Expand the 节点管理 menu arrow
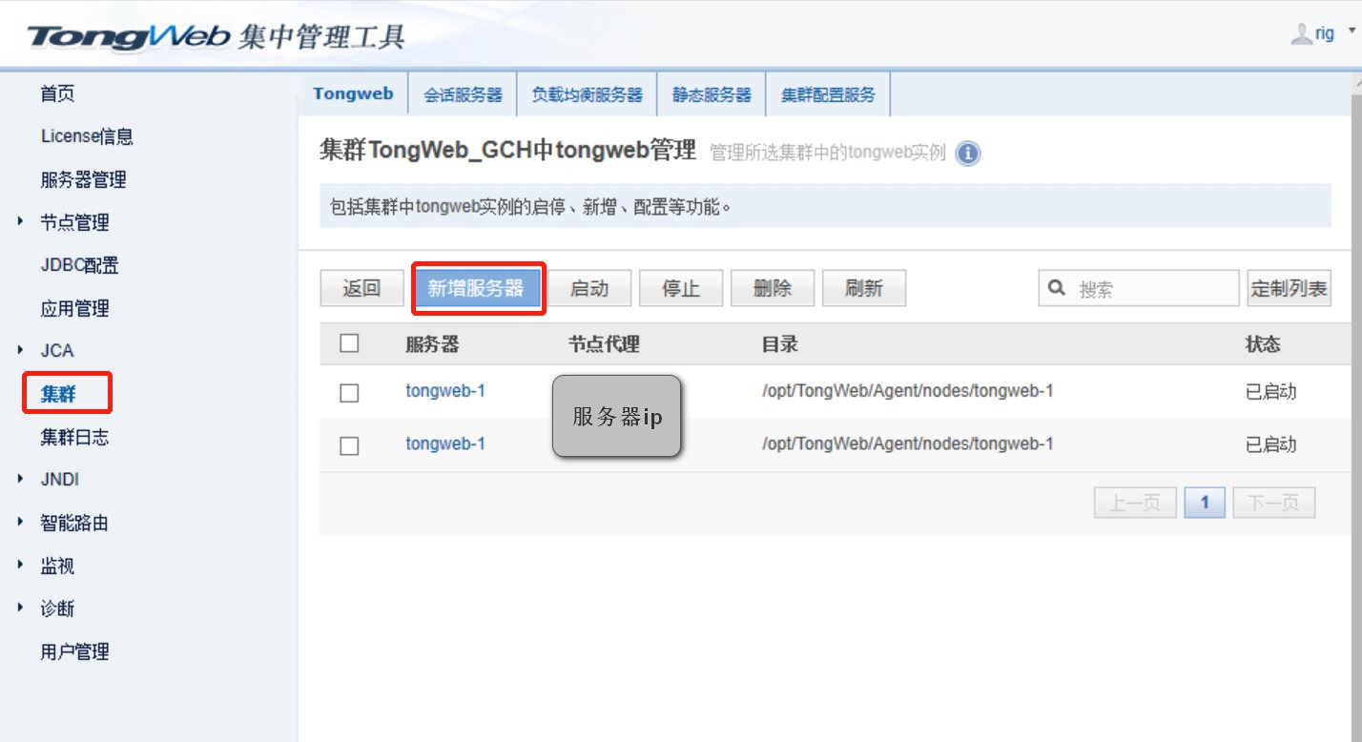This screenshot has height=742, width=1362. point(21,222)
